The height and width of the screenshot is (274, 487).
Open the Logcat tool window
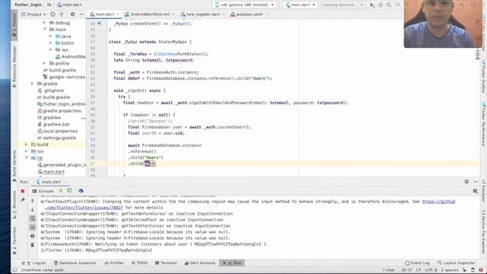click(x=34, y=263)
